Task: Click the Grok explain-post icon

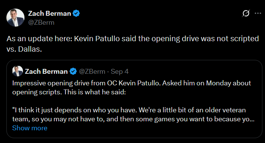Action: coord(246,13)
